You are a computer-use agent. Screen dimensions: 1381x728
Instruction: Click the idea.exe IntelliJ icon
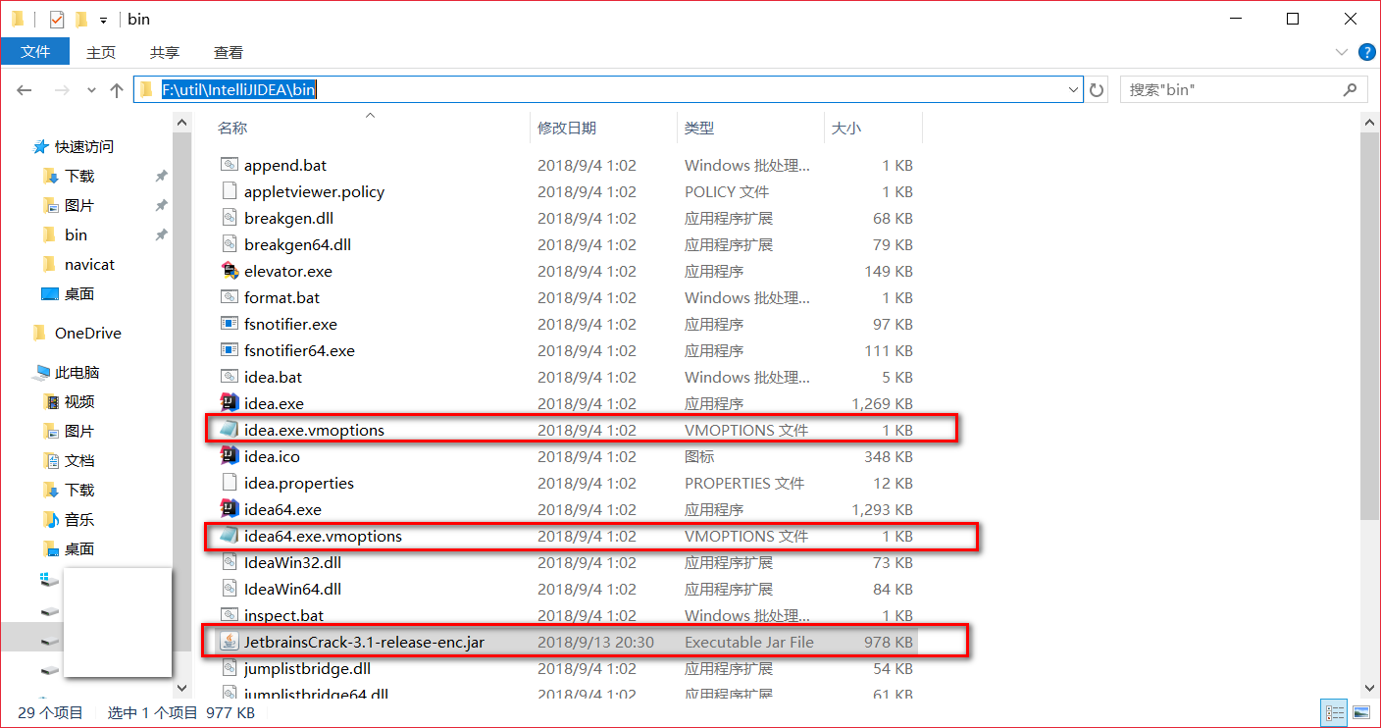(x=230, y=403)
